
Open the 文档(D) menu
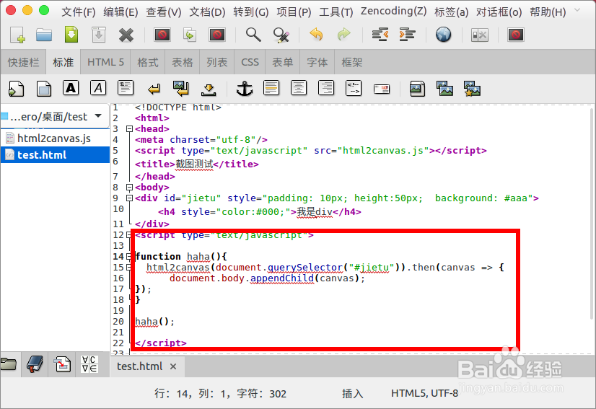click(x=208, y=12)
